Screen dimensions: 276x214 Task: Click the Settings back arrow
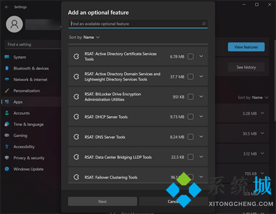pos(7,7)
